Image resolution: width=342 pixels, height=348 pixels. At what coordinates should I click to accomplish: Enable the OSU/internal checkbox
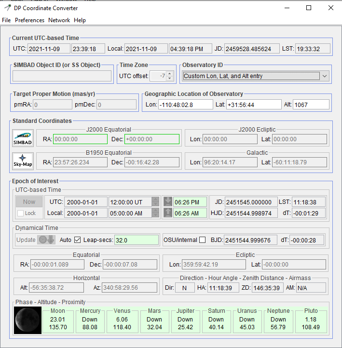pyautogui.click(x=203, y=240)
